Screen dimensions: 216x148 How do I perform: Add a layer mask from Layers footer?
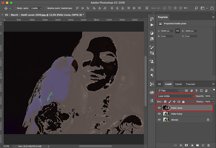coord(186,145)
